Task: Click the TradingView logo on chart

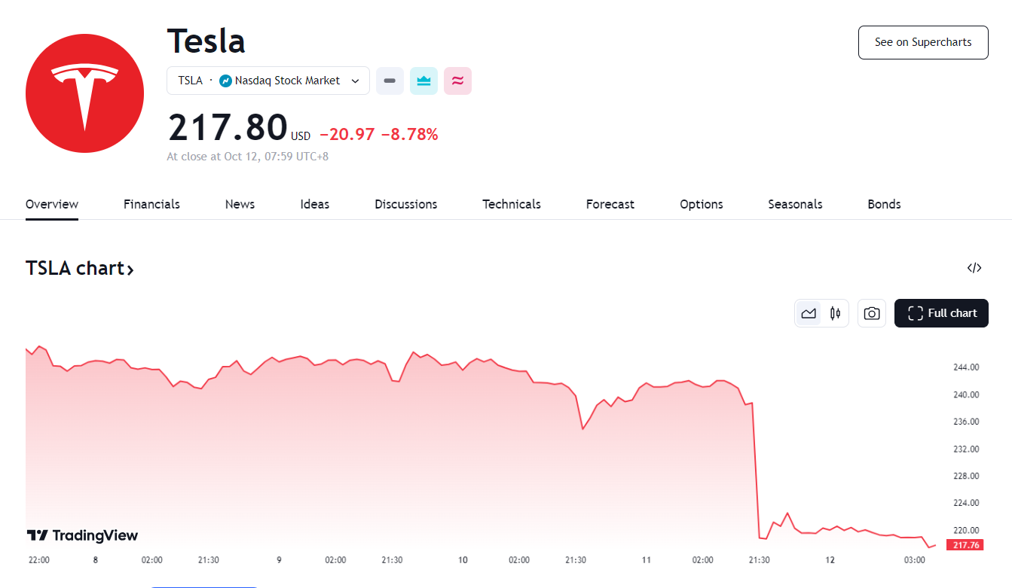Action: coord(83,535)
